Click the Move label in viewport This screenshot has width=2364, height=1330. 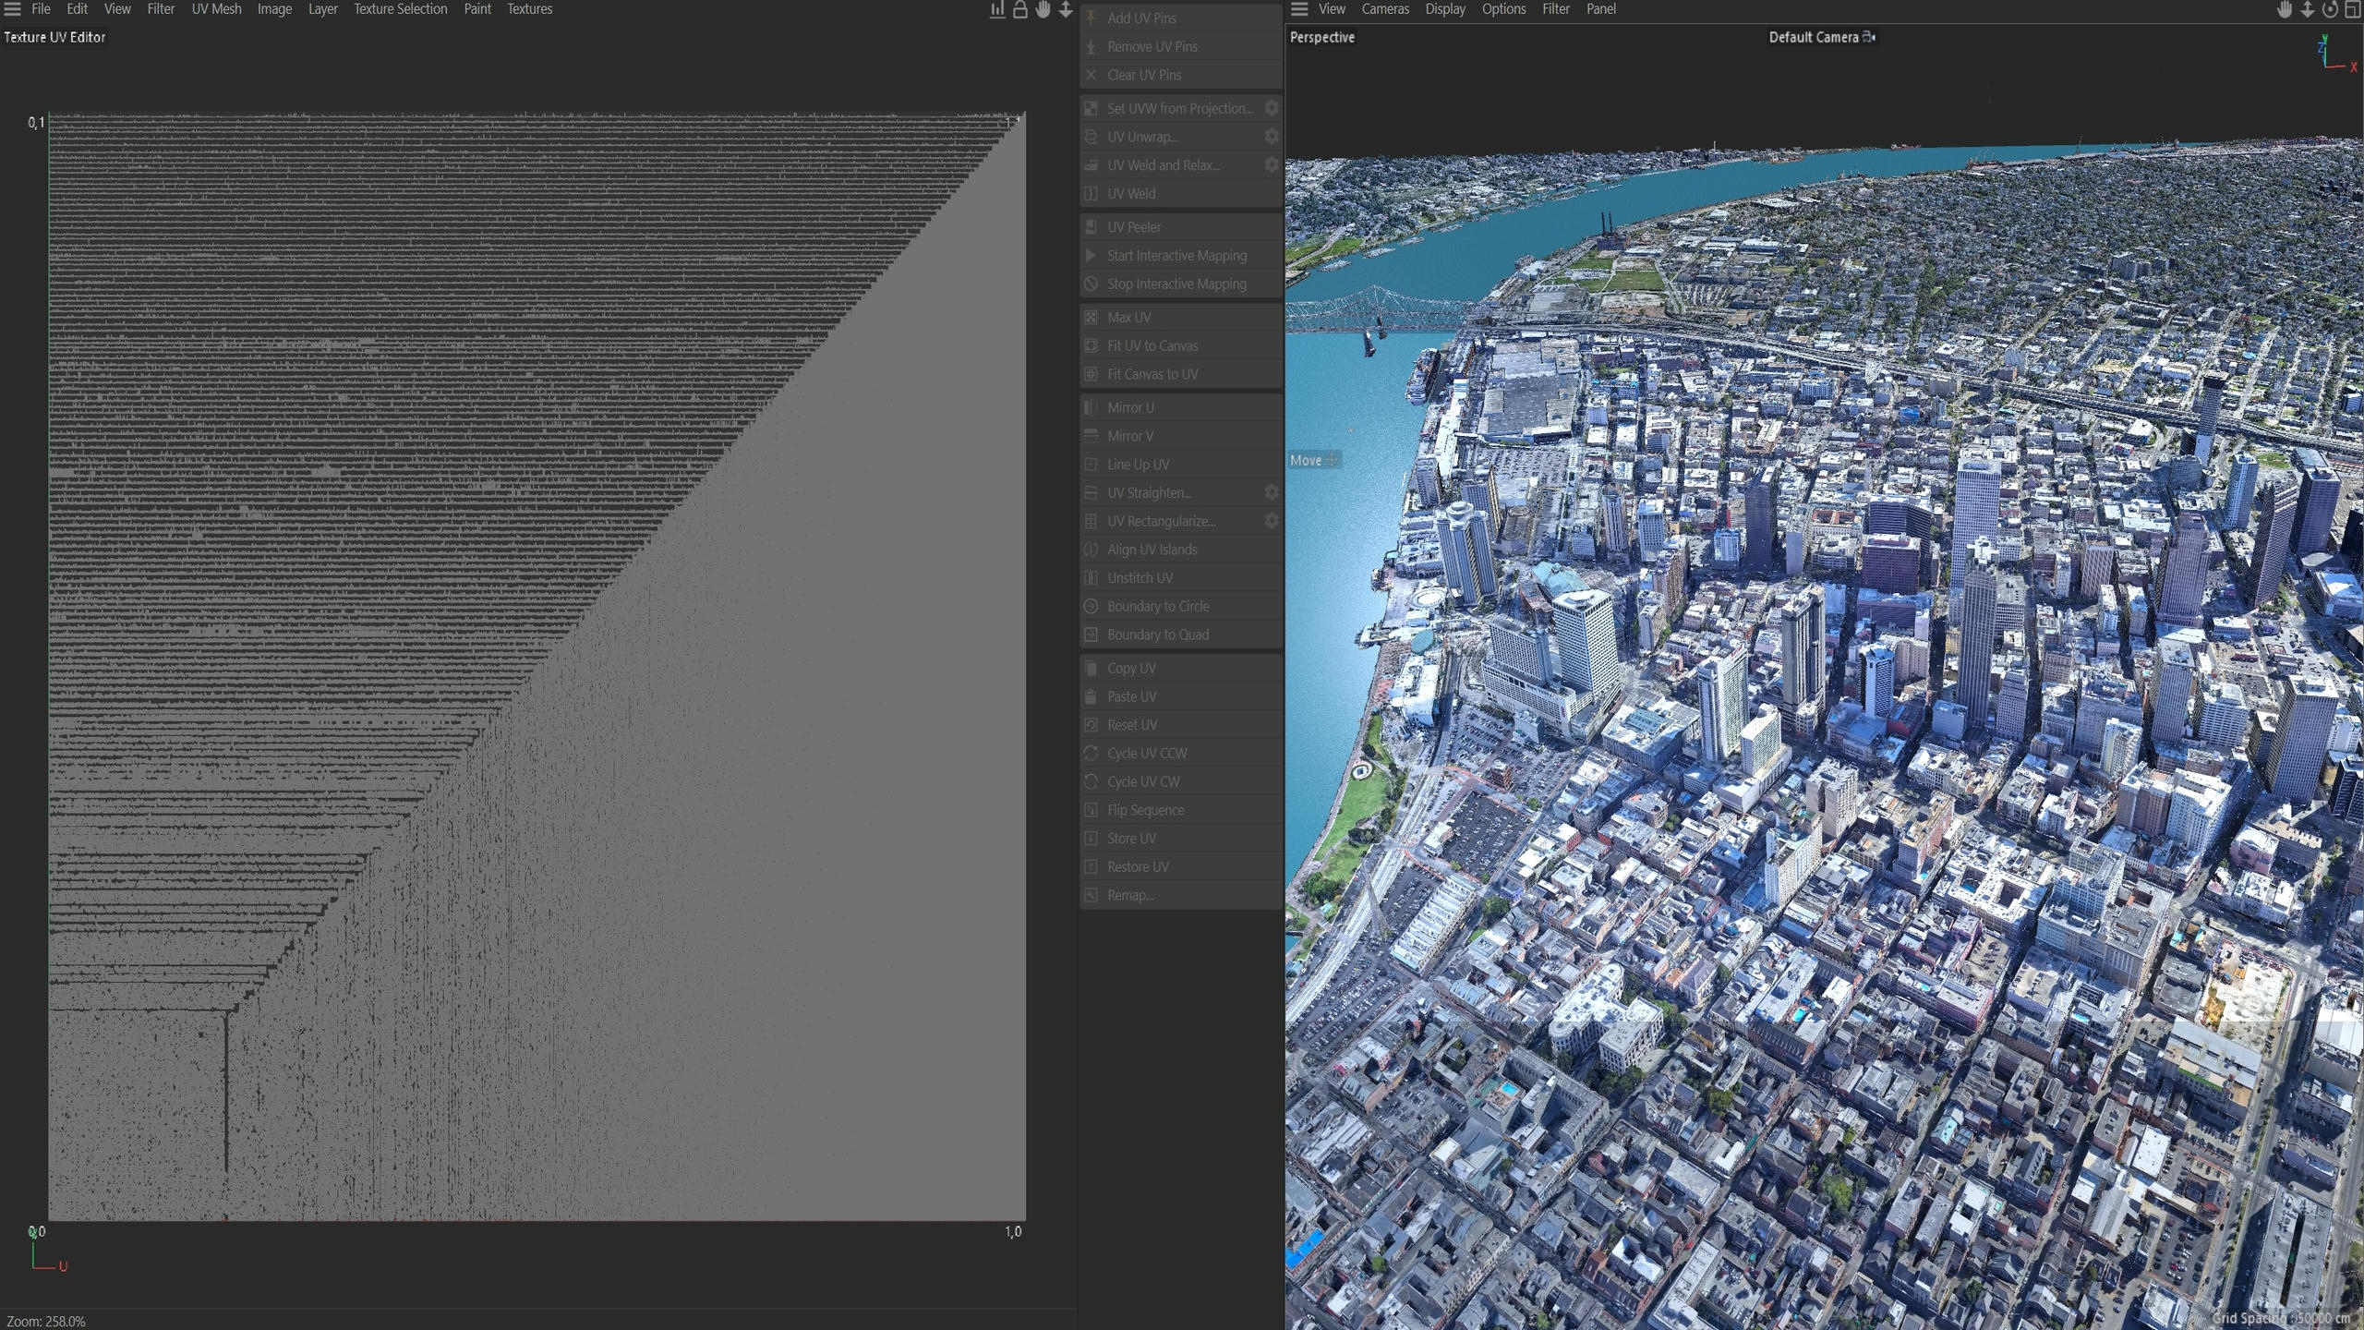1306,460
